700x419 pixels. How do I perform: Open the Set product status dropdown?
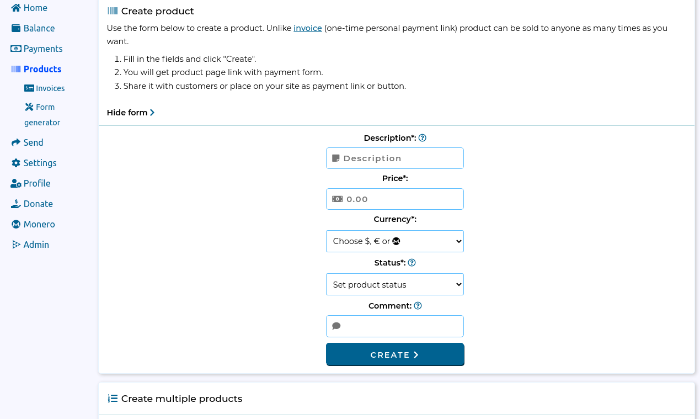pos(394,285)
